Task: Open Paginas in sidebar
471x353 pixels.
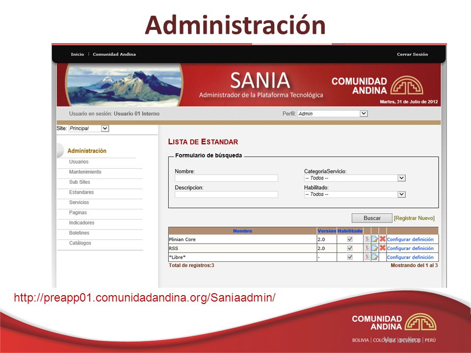Action: [x=78, y=212]
